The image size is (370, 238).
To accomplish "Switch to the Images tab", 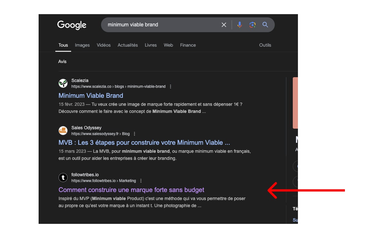I will pyautogui.click(x=82, y=45).
